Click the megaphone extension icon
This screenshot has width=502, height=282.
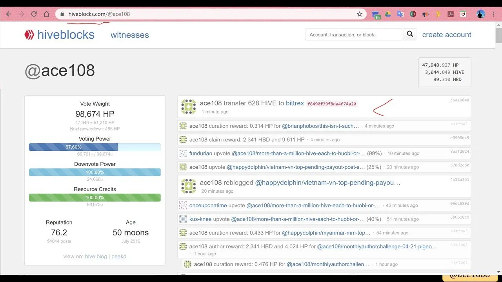[x=426, y=14]
